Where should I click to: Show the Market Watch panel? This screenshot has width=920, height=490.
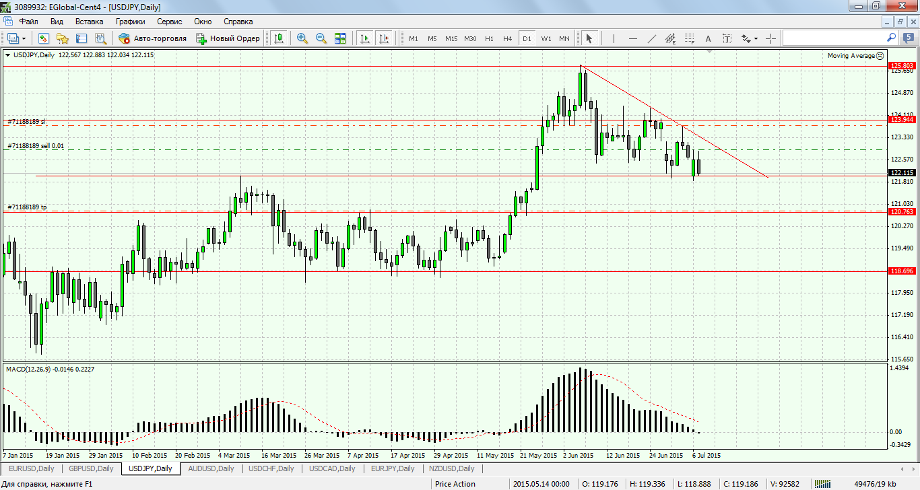click(44, 38)
